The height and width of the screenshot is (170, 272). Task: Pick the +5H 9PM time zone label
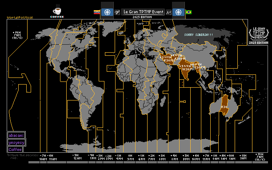coord(186,157)
